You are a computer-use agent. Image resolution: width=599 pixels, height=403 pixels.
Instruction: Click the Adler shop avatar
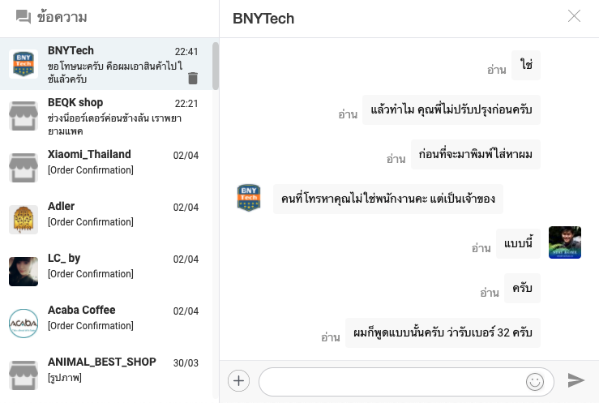[x=24, y=220]
